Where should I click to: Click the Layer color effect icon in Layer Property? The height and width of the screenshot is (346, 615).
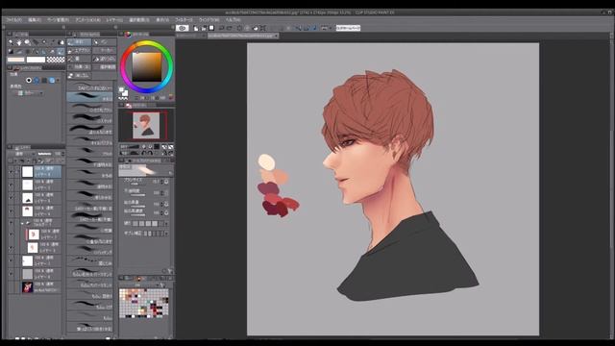coord(52,80)
